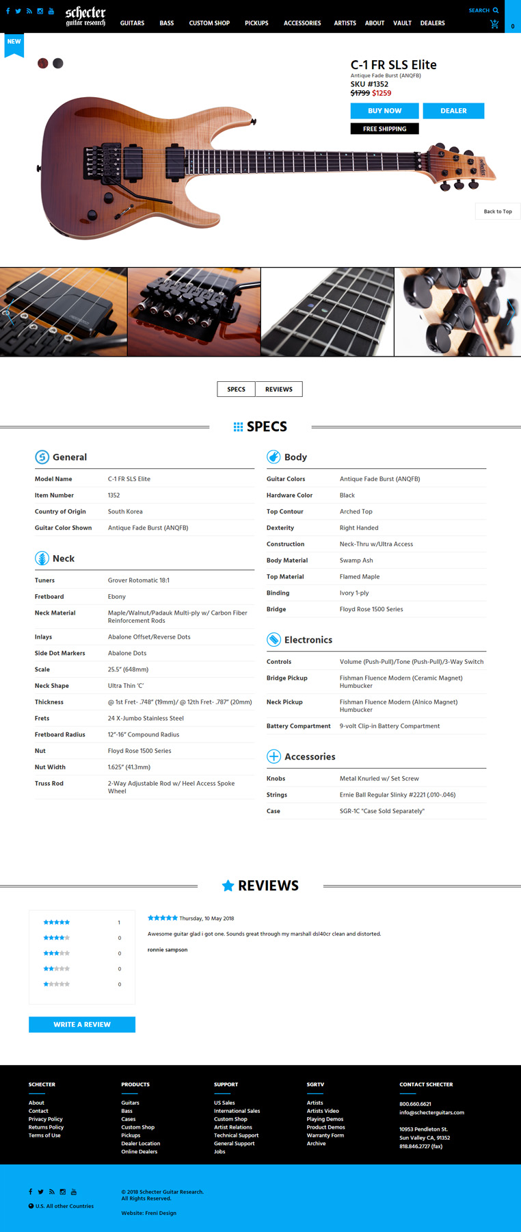
Task: Click the blue star beside REVIEWS heading
Action: pyautogui.click(x=228, y=886)
